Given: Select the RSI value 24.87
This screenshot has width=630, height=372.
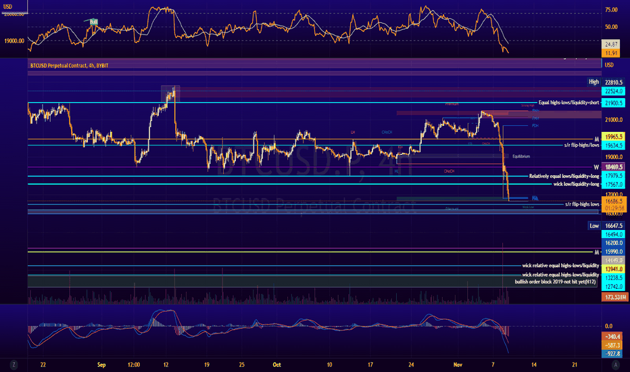Looking at the screenshot, I should point(610,44).
